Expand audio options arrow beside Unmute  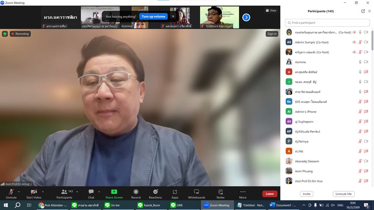click(19, 192)
